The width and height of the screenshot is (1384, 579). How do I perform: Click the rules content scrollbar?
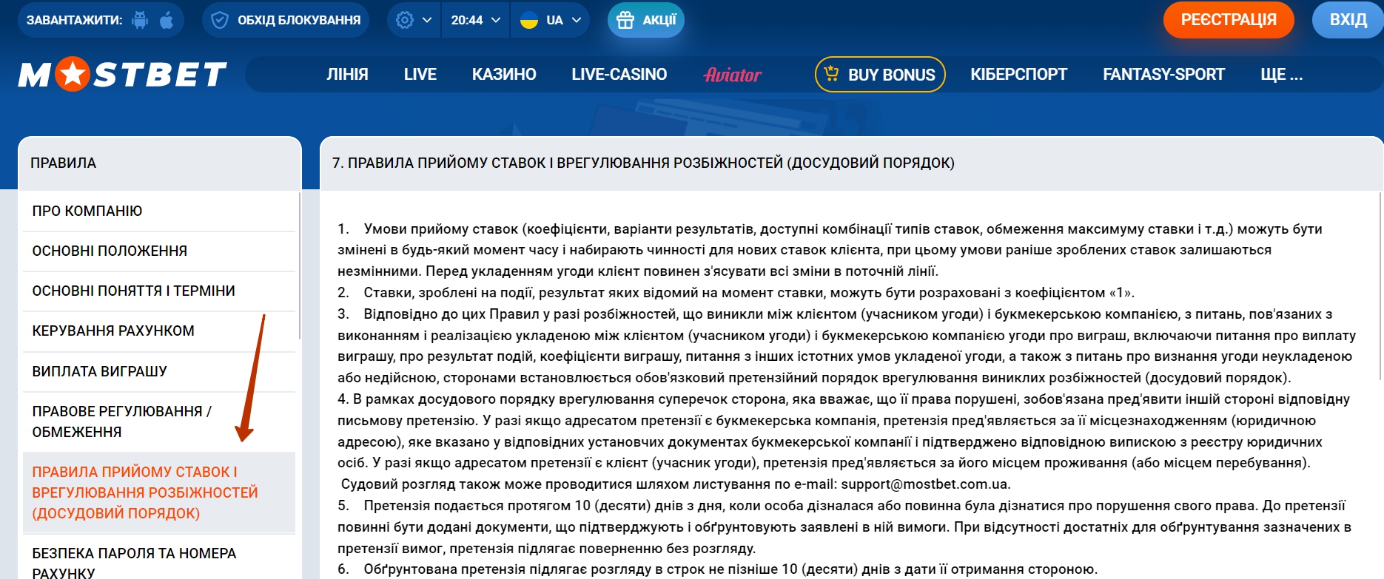point(1381,285)
